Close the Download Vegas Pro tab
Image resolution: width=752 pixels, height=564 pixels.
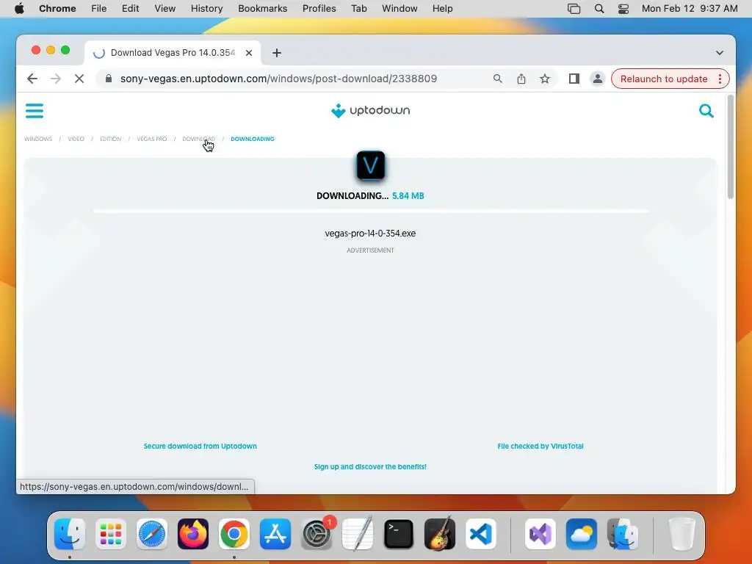[x=249, y=53]
